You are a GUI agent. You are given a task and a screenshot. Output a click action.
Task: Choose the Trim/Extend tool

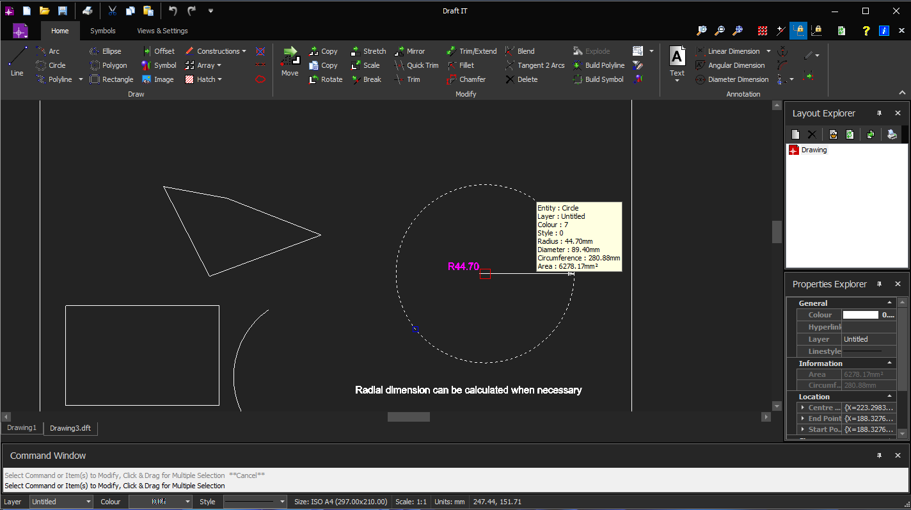pos(471,51)
